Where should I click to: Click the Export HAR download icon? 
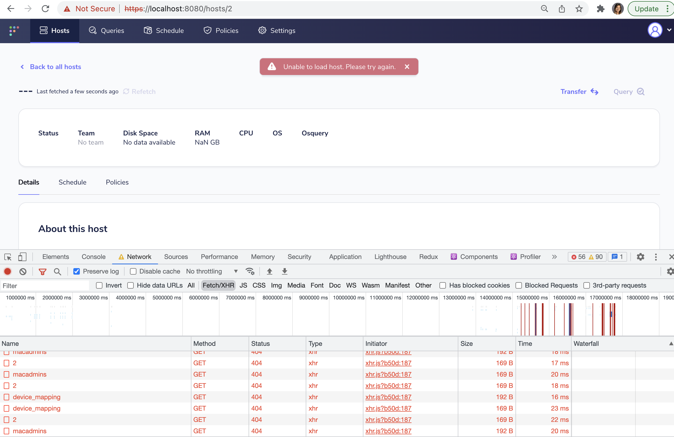(x=285, y=271)
